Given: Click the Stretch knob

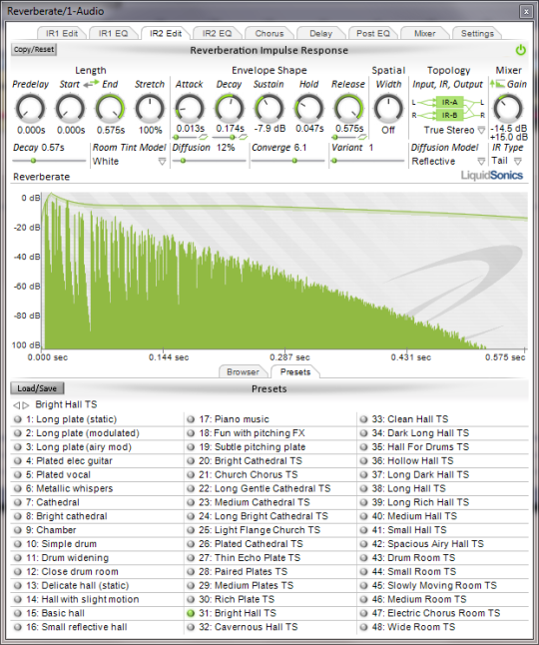Looking at the screenshot, I should click(150, 109).
